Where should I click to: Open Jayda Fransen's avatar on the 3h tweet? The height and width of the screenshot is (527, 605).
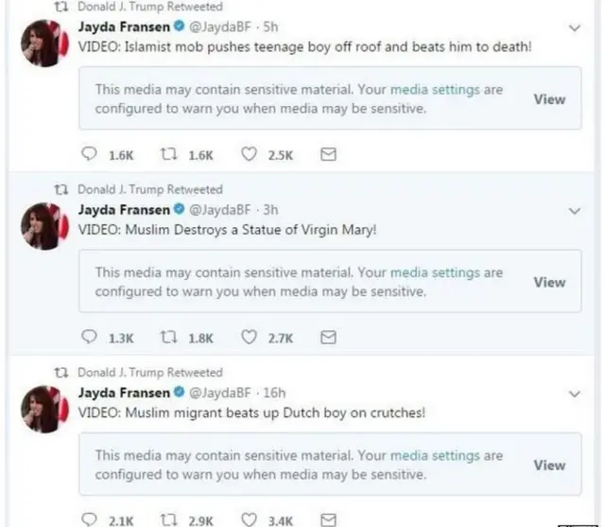(43, 226)
